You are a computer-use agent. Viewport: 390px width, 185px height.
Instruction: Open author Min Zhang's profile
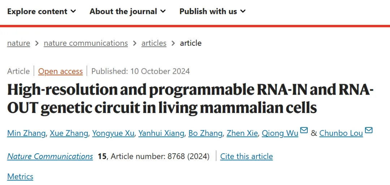(x=26, y=134)
